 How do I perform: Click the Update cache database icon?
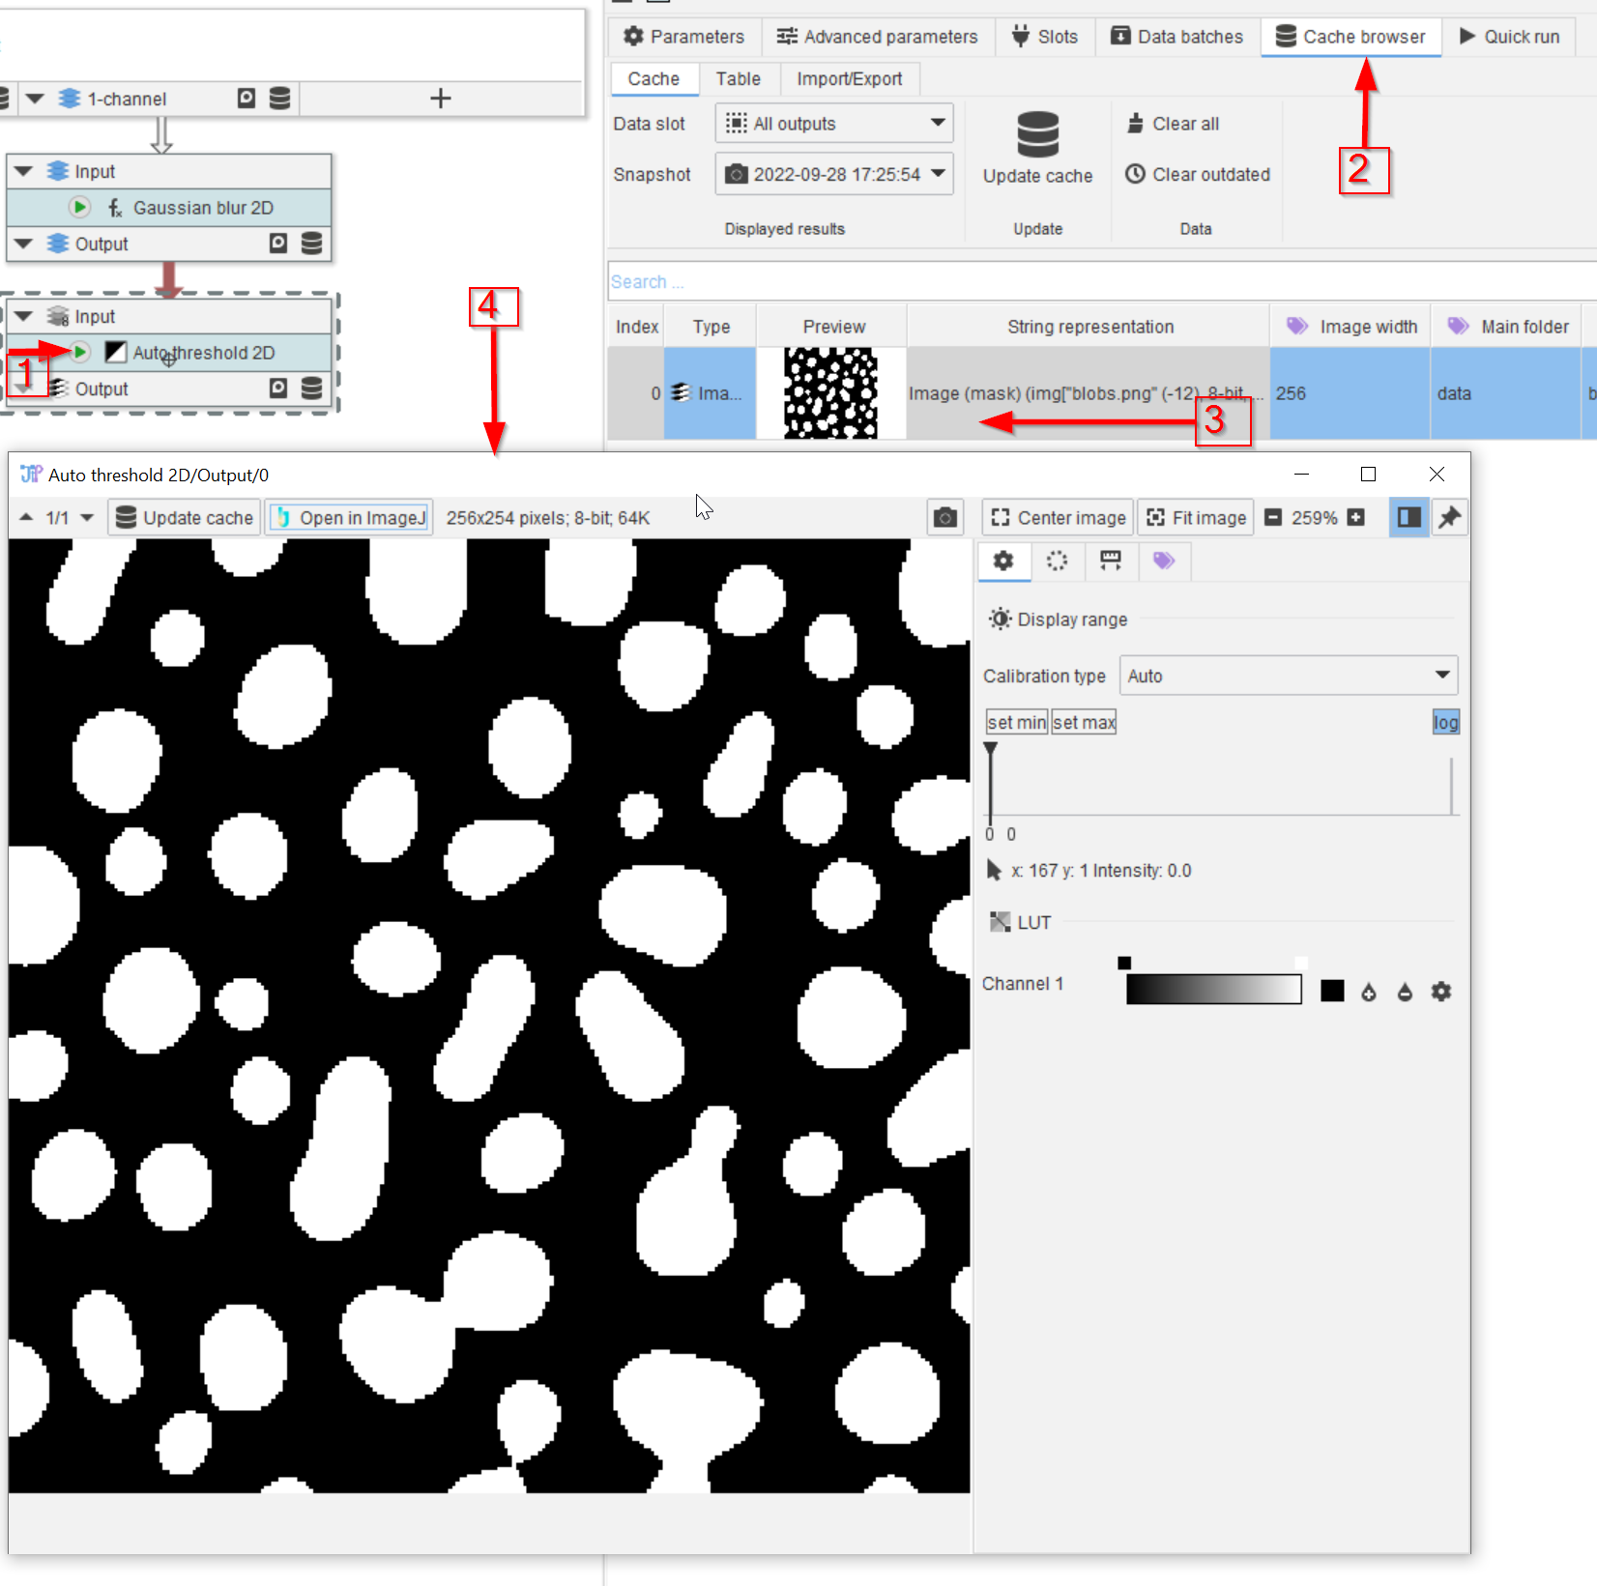pos(1037,134)
